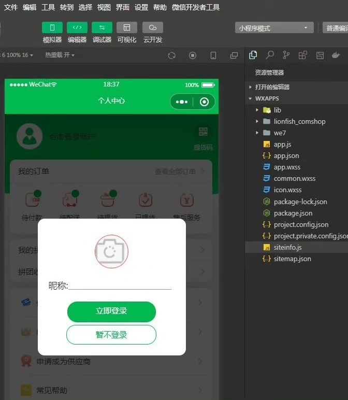Open the 设置 menu
This screenshot has width=348, height=400.
pos(141,7)
